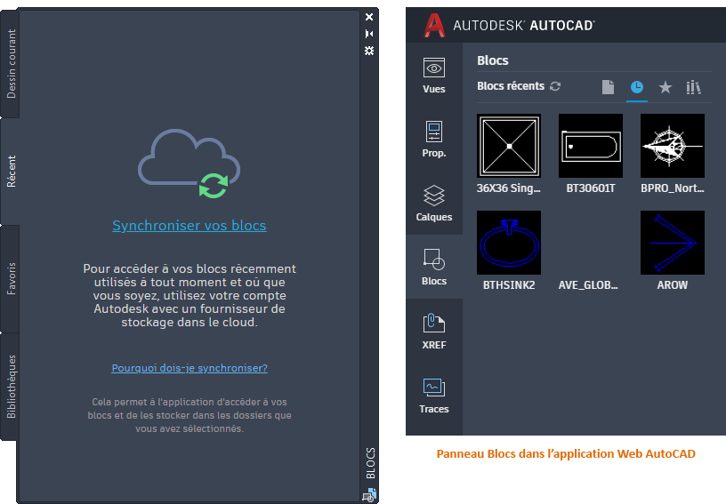Click the Blocs panel heading

(x=493, y=60)
